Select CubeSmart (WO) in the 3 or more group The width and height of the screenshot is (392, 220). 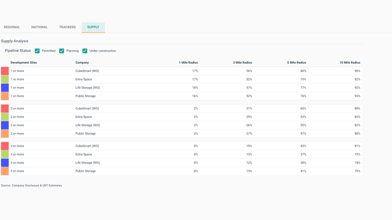(87, 146)
